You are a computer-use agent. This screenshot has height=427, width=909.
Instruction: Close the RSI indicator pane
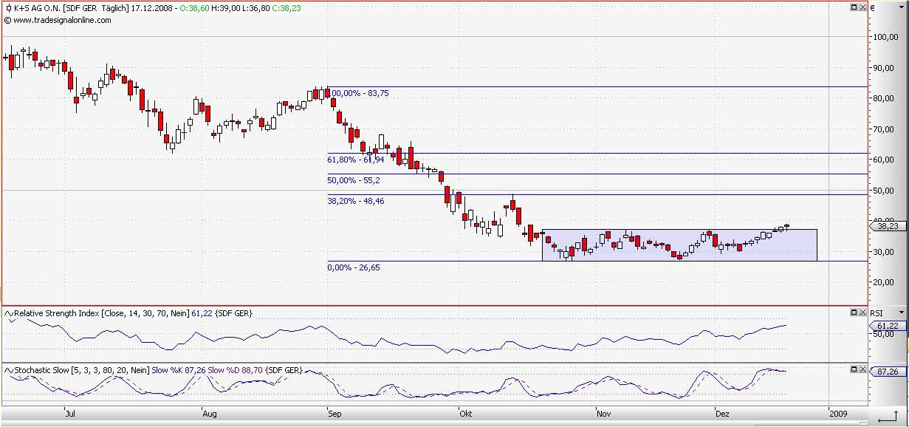[x=861, y=312]
